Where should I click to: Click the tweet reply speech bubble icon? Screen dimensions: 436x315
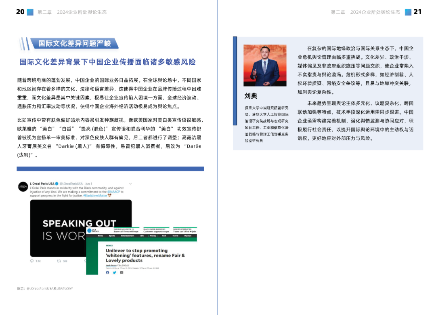32,261
